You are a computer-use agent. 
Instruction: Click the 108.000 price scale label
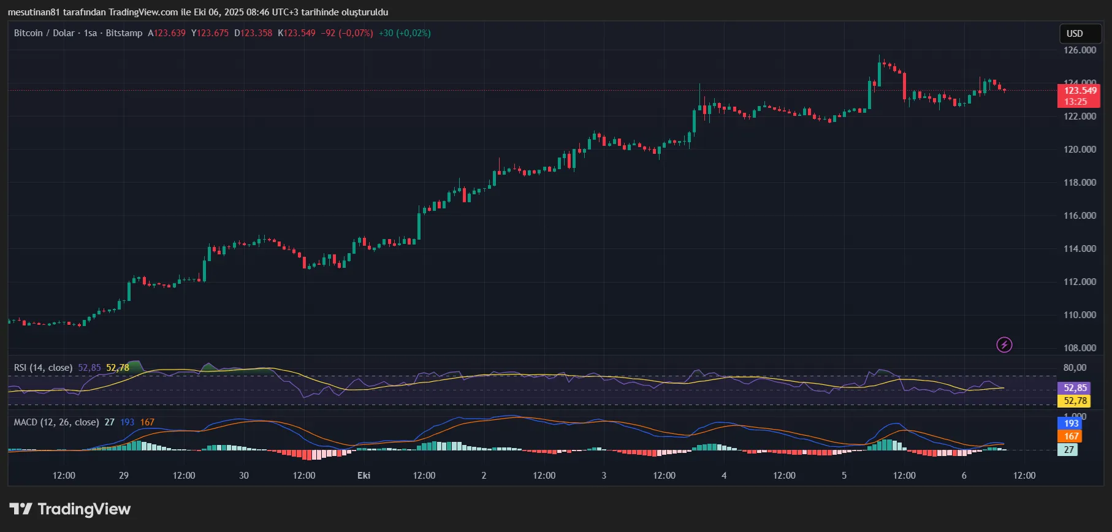coord(1080,348)
